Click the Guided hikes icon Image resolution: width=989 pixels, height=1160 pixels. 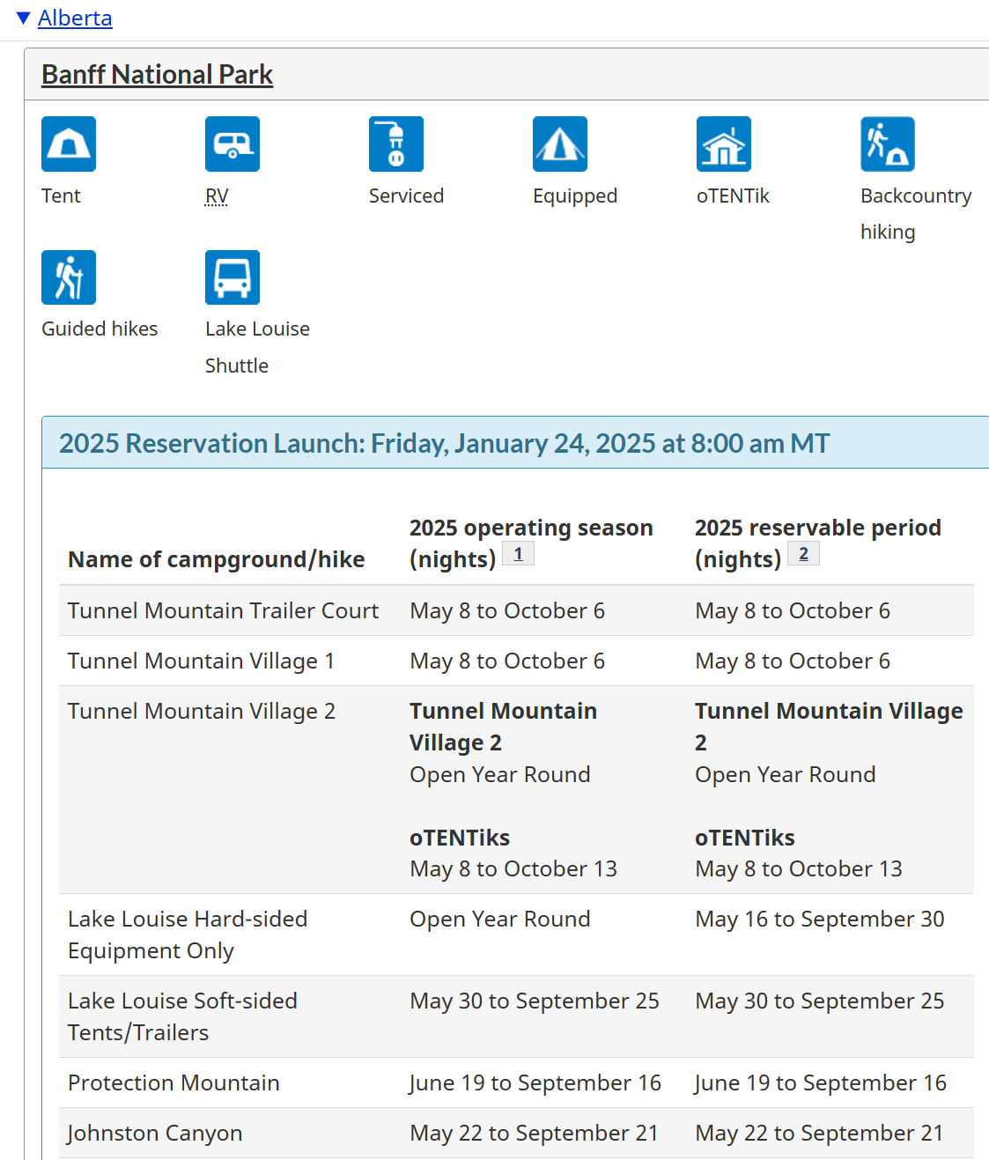point(69,277)
